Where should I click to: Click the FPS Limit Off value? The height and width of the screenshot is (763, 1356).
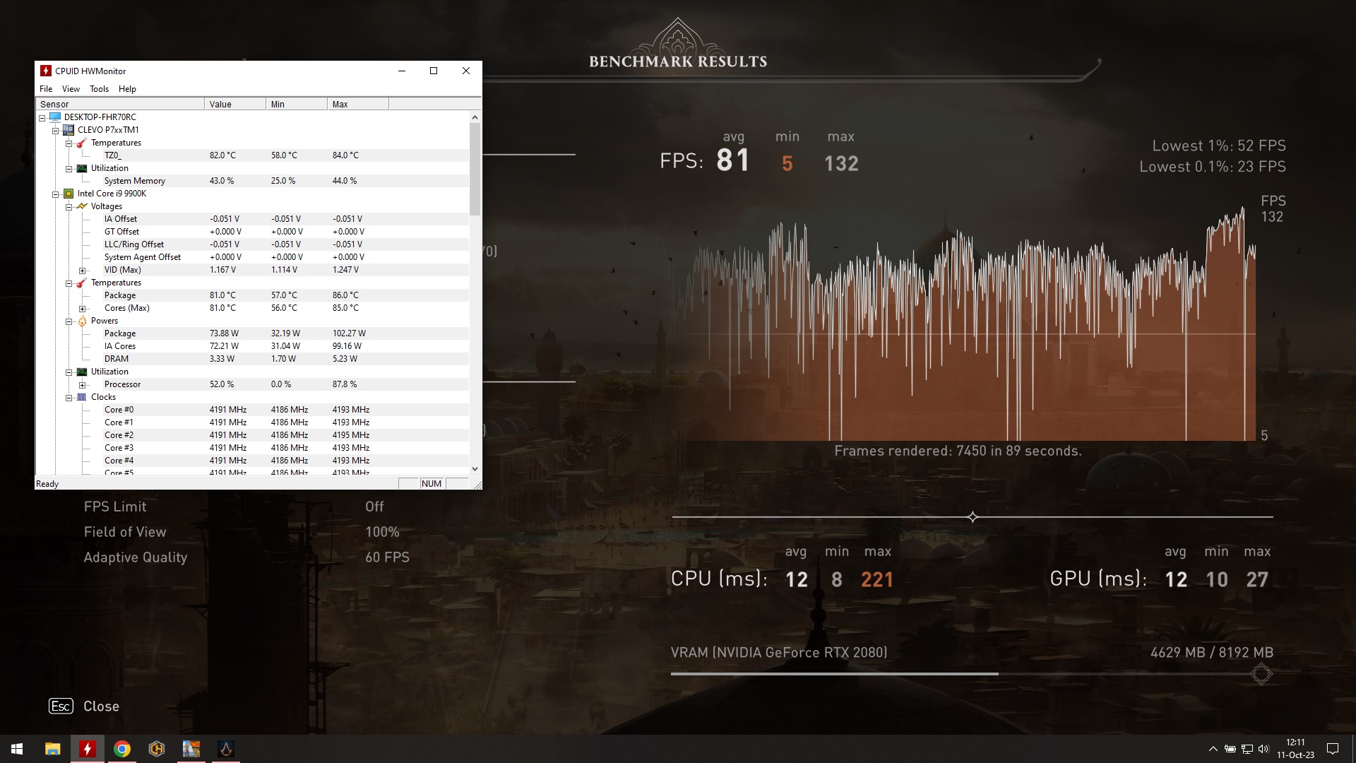coord(374,507)
